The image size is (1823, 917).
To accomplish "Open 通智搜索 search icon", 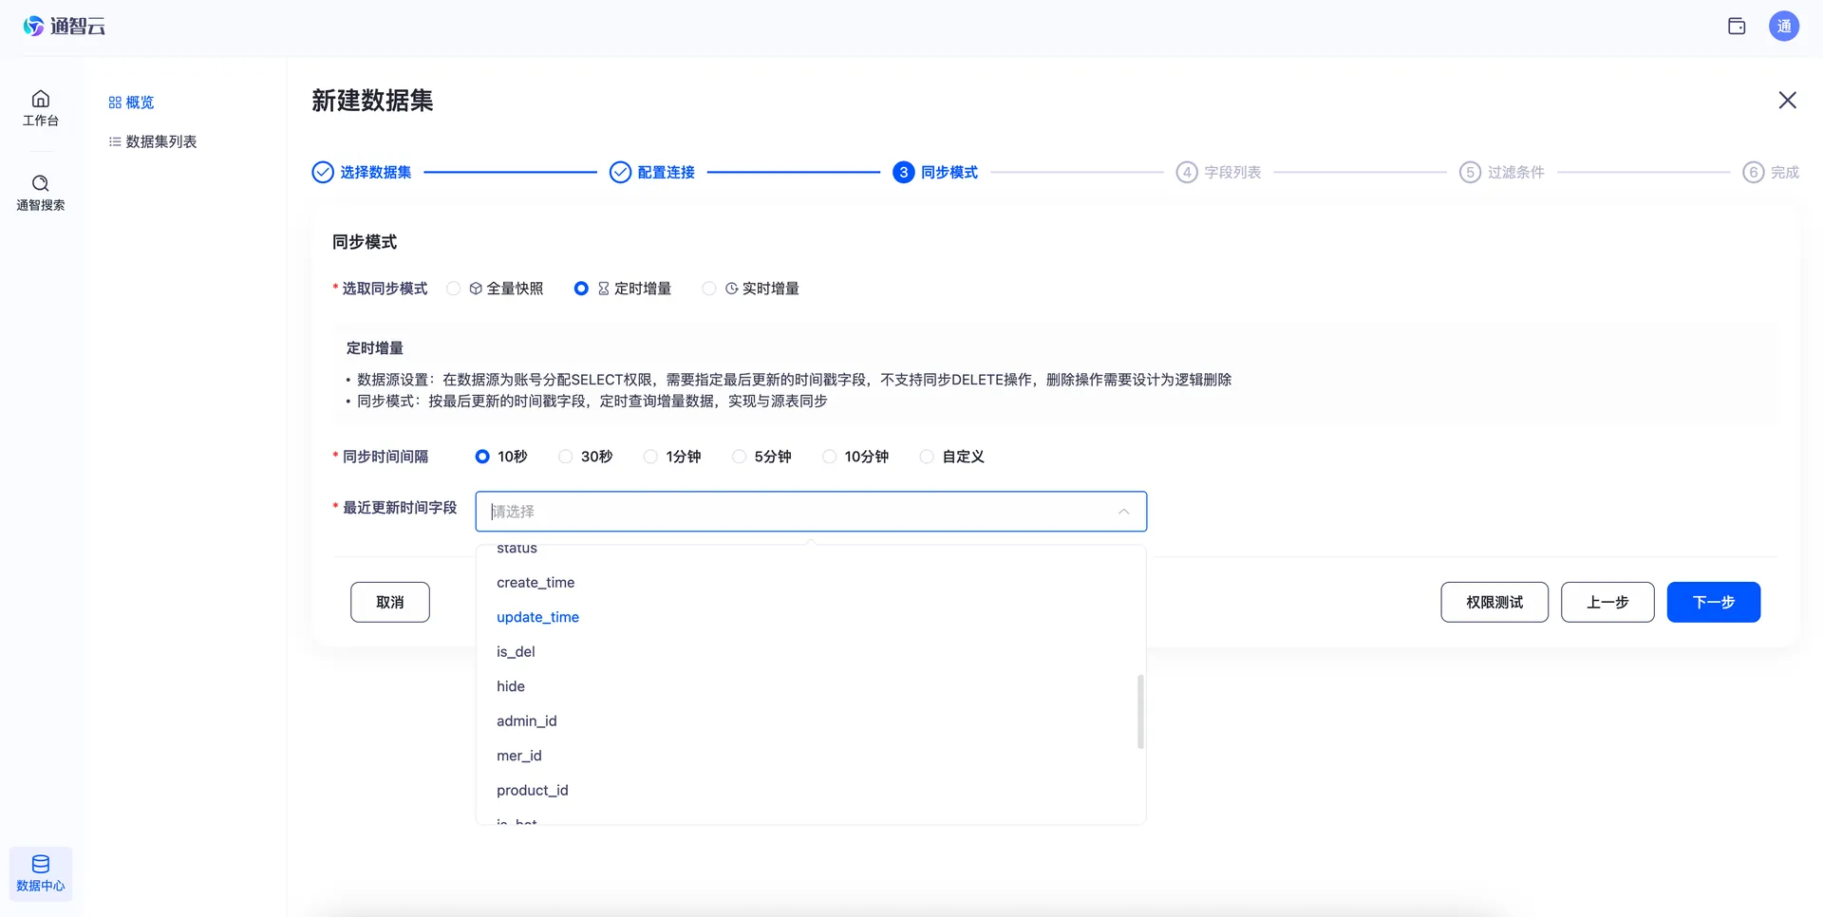I will (x=41, y=183).
